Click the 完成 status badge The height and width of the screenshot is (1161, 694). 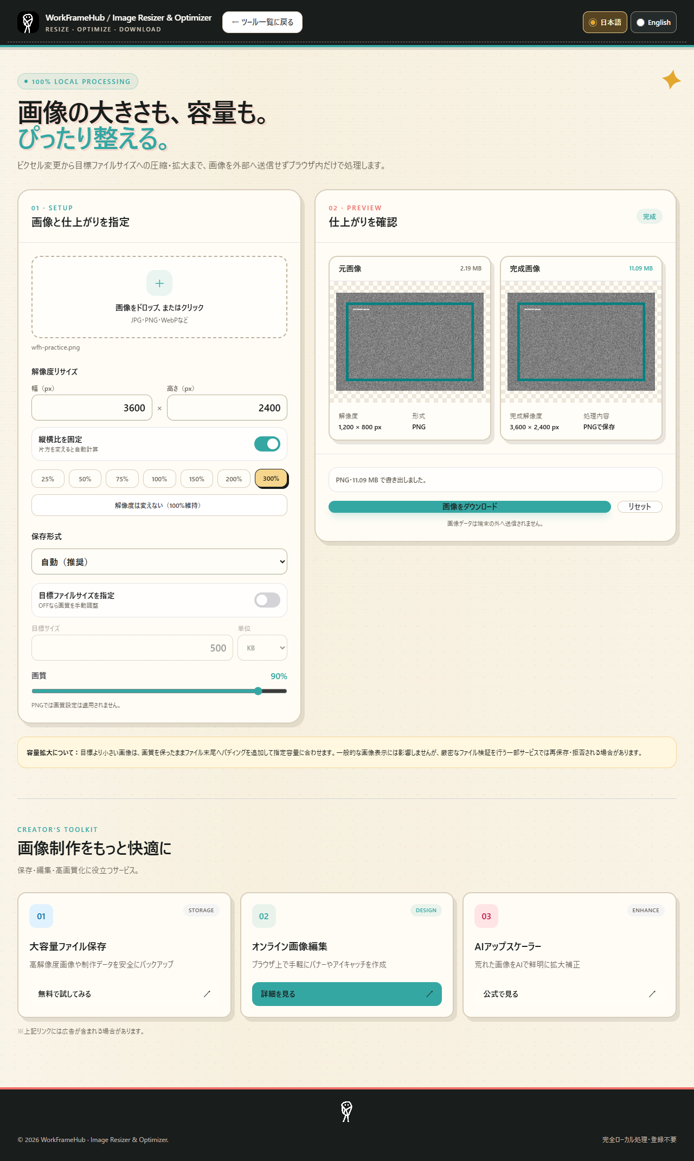(650, 217)
